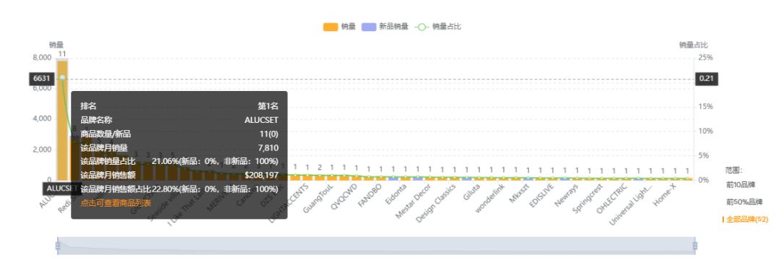Toggle the green 销量占比 line legend
The width and height of the screenshot is (781, 263).
[x=438, y=27]
